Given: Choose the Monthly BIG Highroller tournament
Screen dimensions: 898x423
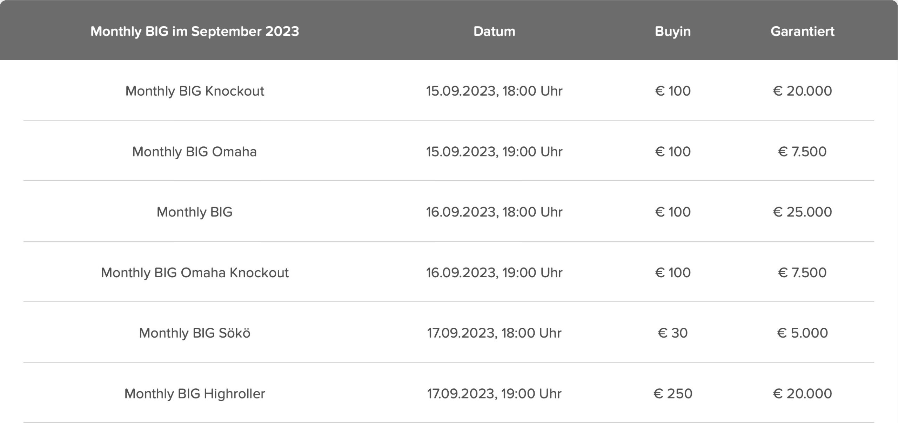Looking at the screenshot, I should click(195, 394).
